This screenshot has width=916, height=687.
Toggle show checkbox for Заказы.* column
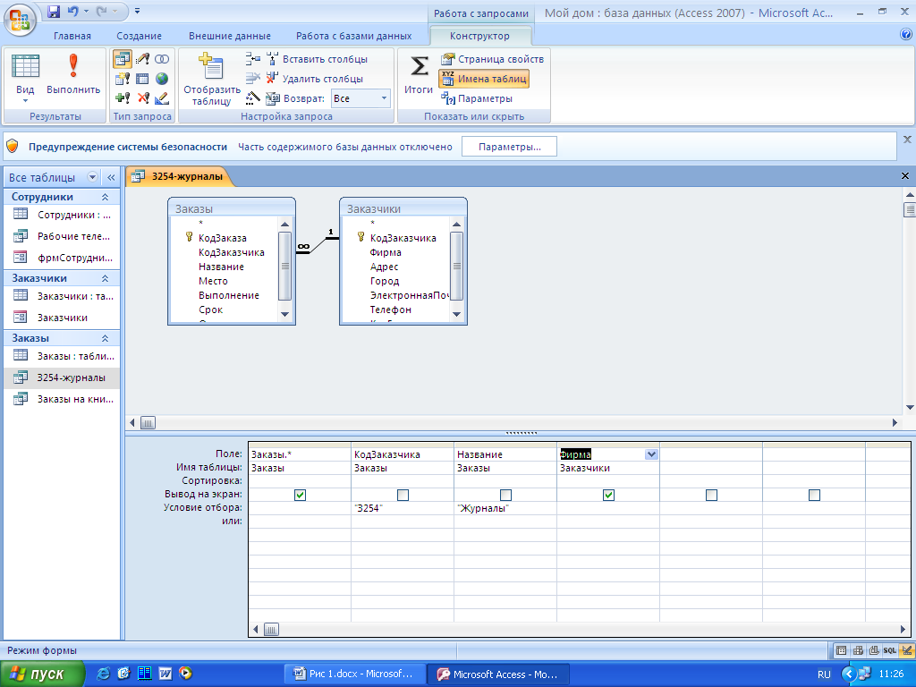pos(301,495)
